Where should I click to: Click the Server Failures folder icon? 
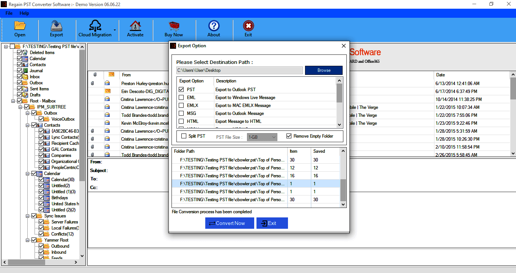pos(47,222)
